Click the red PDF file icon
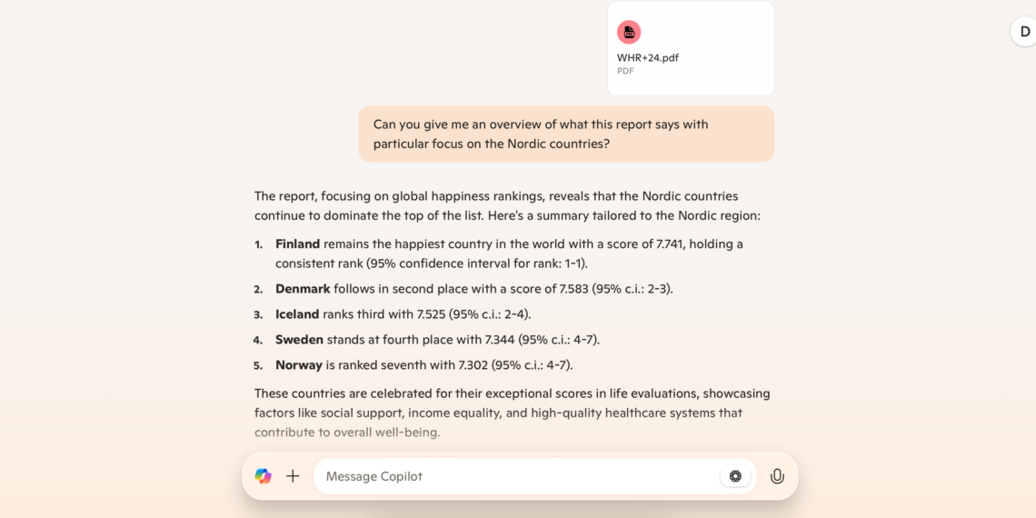 (x=629, y=33)
